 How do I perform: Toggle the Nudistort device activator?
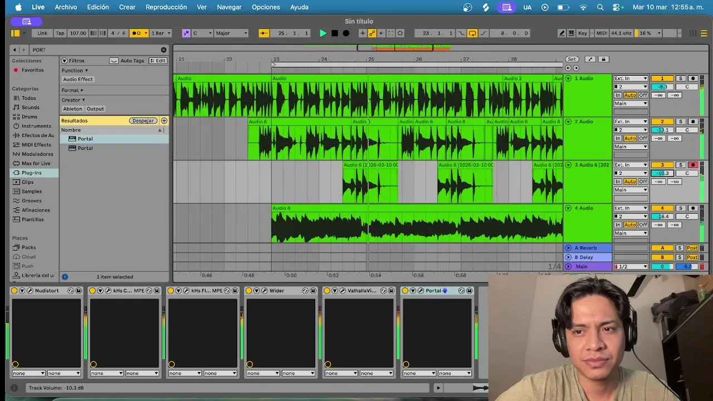click(15, 291)
